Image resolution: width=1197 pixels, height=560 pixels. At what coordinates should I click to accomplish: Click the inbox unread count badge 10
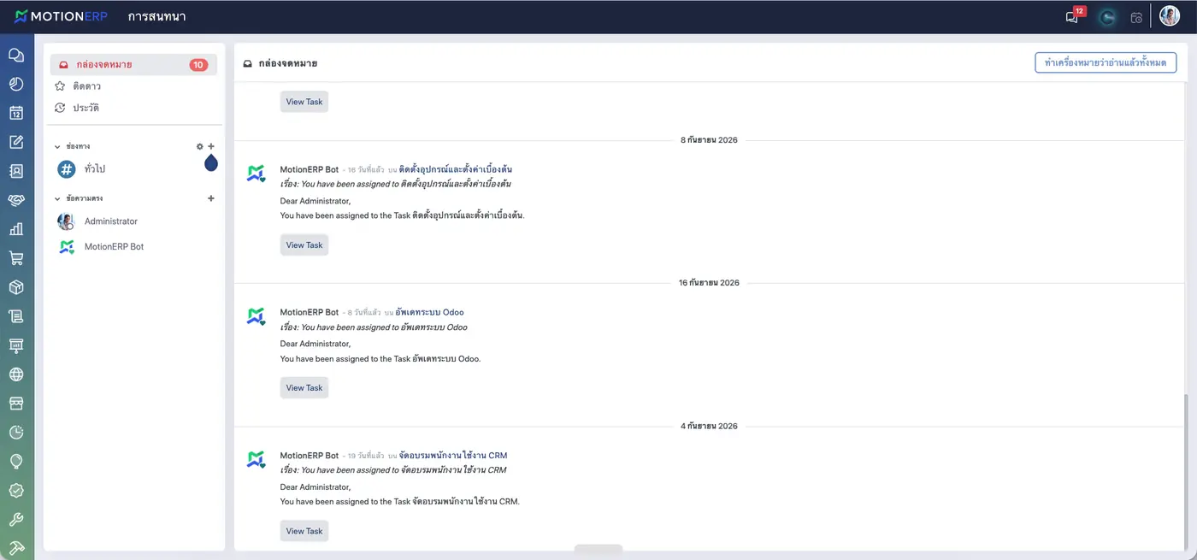point(198,65)
